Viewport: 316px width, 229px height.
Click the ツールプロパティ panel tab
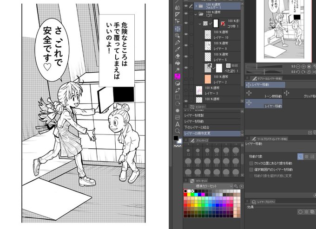(x=269, y=139)
